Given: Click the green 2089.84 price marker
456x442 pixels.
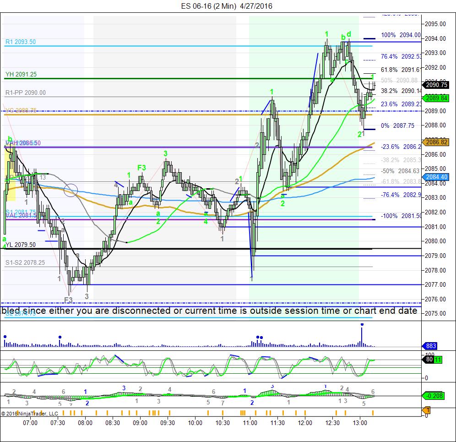Looking at the screenshot, I should pos(436,98).
